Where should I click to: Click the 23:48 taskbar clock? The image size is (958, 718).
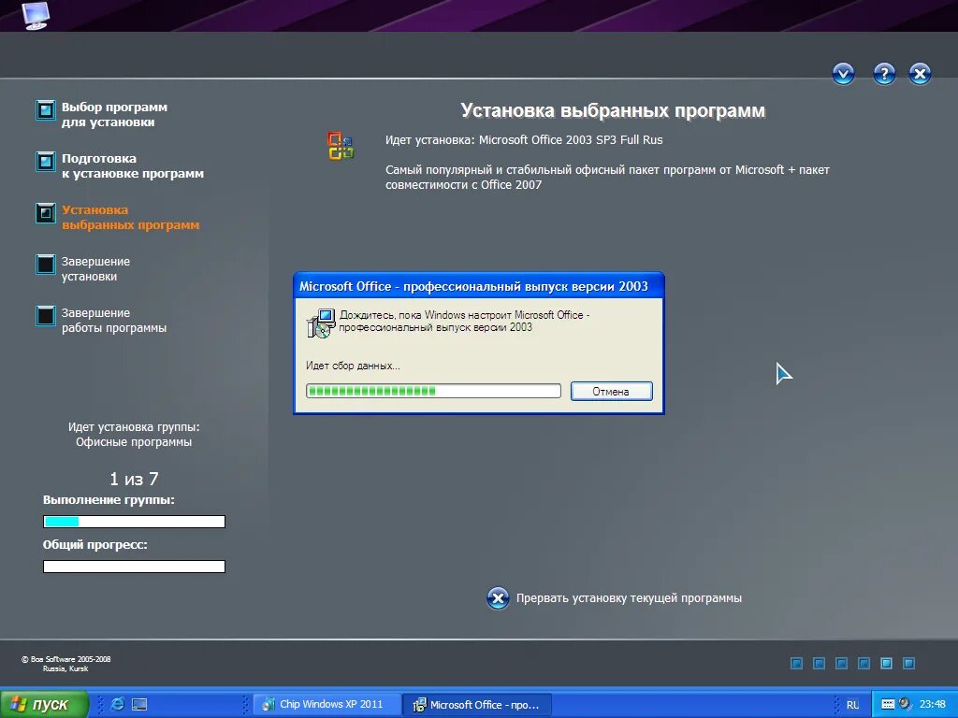point(933,704)
